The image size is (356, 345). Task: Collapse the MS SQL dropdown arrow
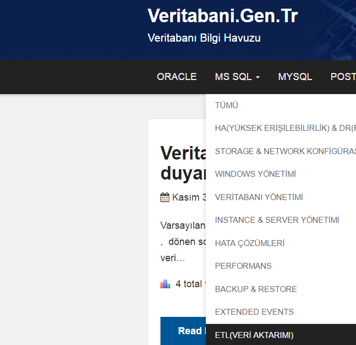[258, 77]
